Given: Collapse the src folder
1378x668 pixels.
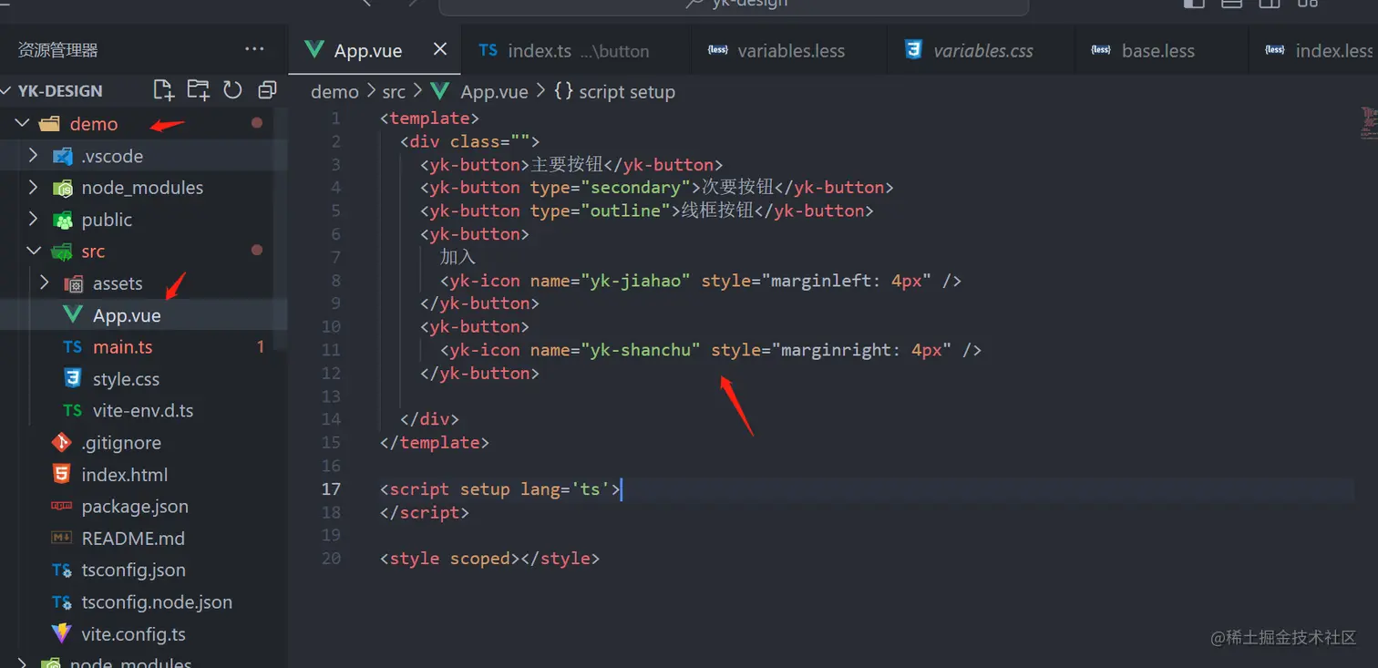Looking at the screenshot, I should coord(34,252).
